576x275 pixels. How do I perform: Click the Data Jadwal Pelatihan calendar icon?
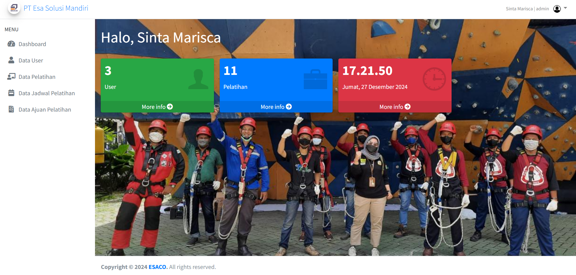pos(11,93)
